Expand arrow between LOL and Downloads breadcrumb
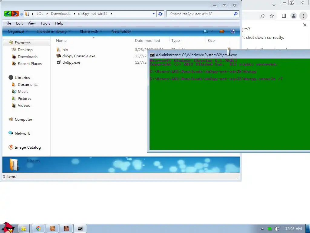Image resolution: width=310 pixels, height=233 pixels. pyautogui.click(x=47, y=14)
